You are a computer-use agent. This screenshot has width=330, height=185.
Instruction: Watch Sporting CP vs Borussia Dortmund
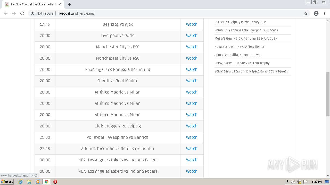[x=192, y=70]
